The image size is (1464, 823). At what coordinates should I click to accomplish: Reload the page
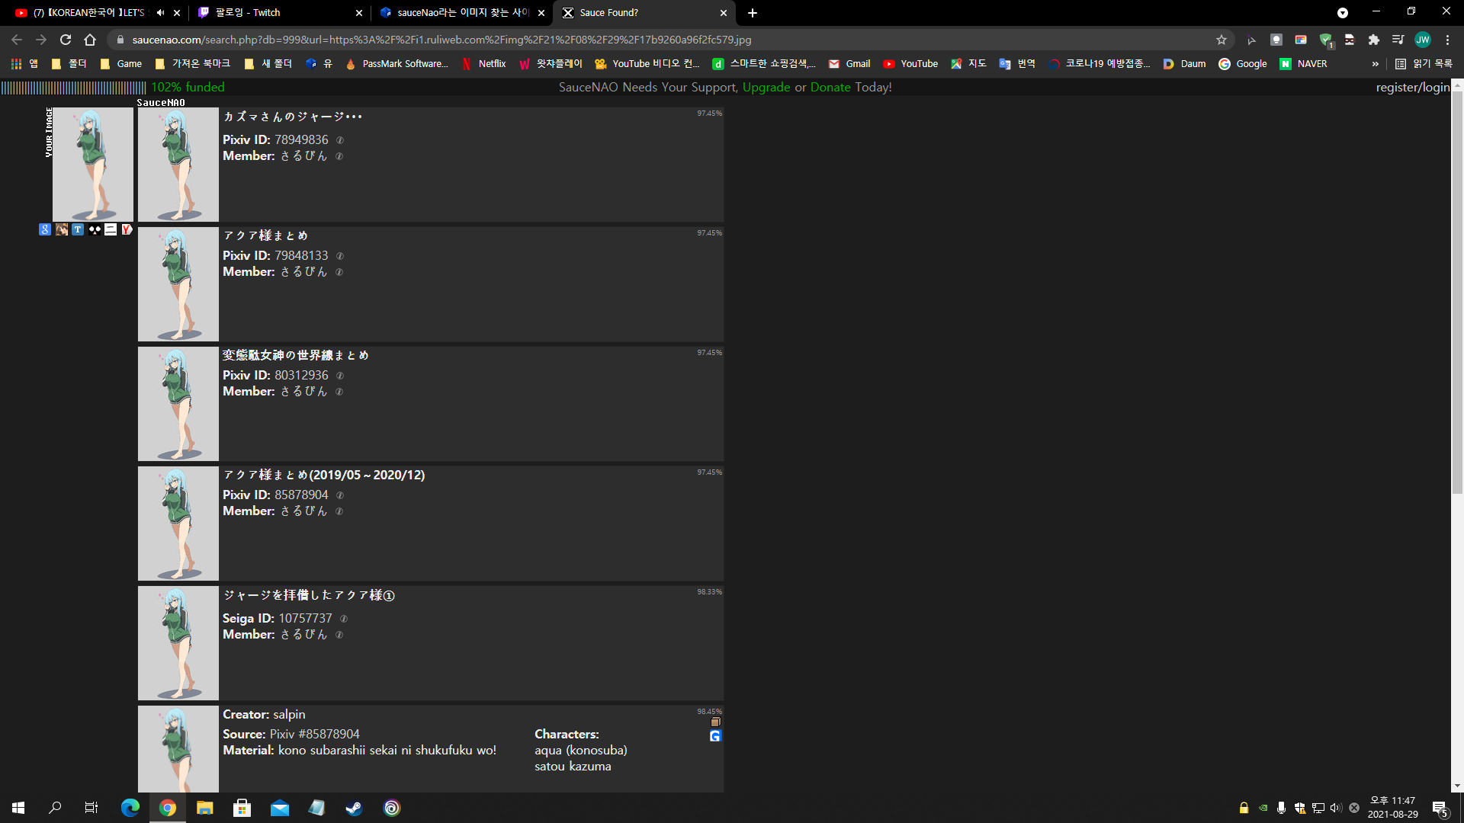66,40
